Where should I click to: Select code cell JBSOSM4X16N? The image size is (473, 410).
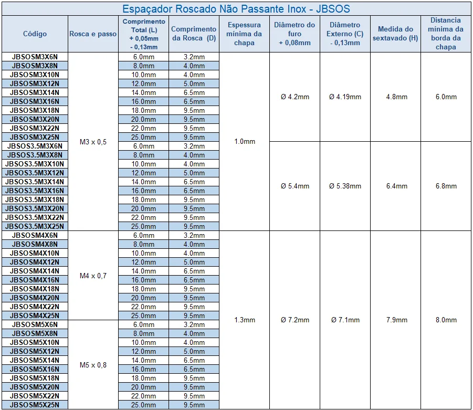click(35, 280)
